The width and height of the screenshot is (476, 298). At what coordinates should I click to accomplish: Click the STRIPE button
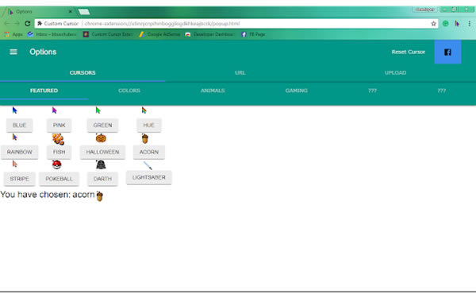click(19, 179)
